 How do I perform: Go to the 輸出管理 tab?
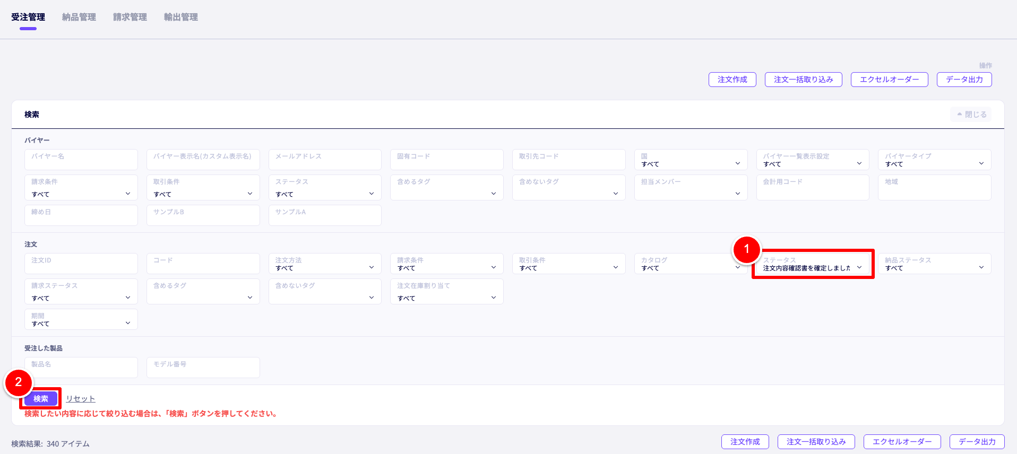pos(180,17)
